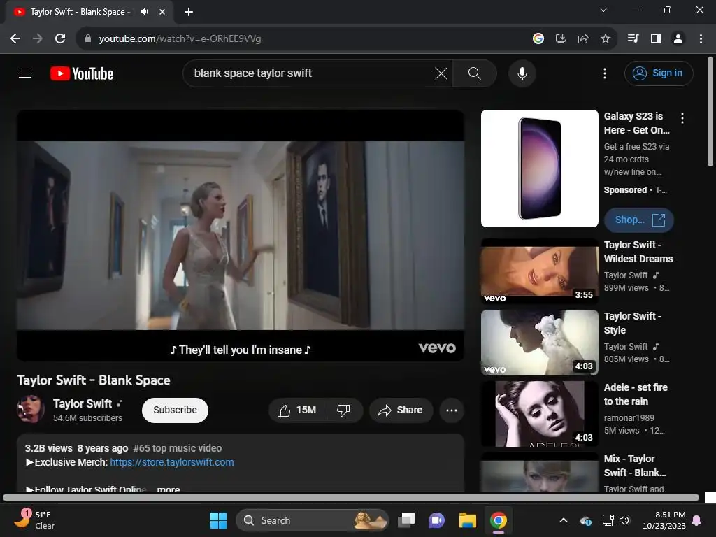Bookmark this page with star

(606, 39)
